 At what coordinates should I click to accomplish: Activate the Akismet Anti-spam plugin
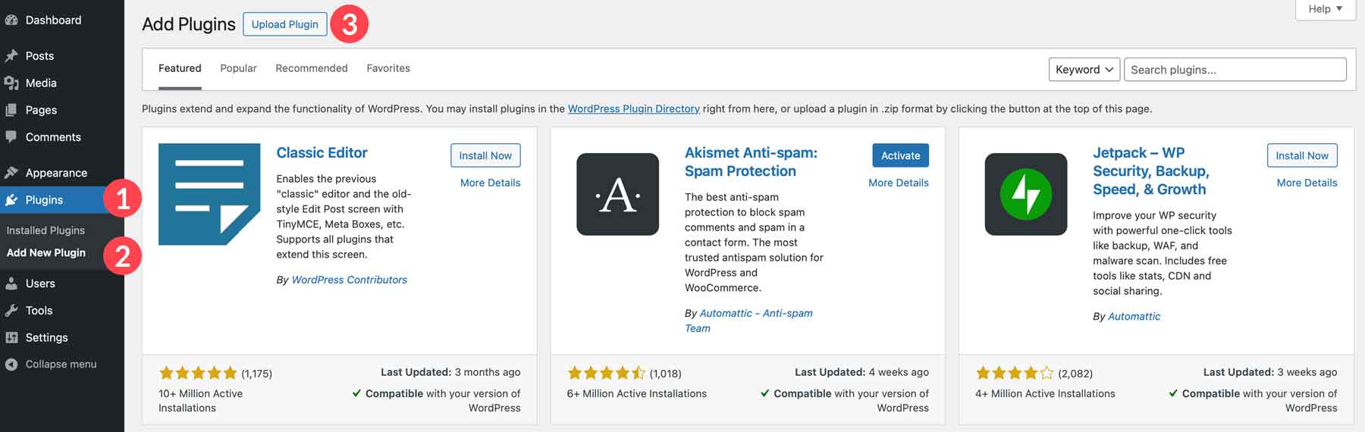tap(900, 155)
